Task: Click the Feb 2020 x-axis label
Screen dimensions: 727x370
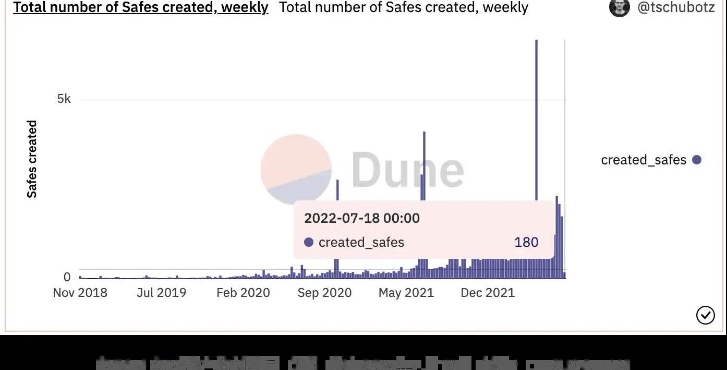Action: 243,293
